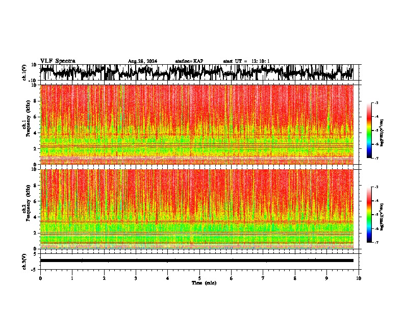Image resolution: width=404 pixels, height=312 pixels.
Task: Click time axis tick label "10"
Action: pyautogui.click(x=359, y=278)
